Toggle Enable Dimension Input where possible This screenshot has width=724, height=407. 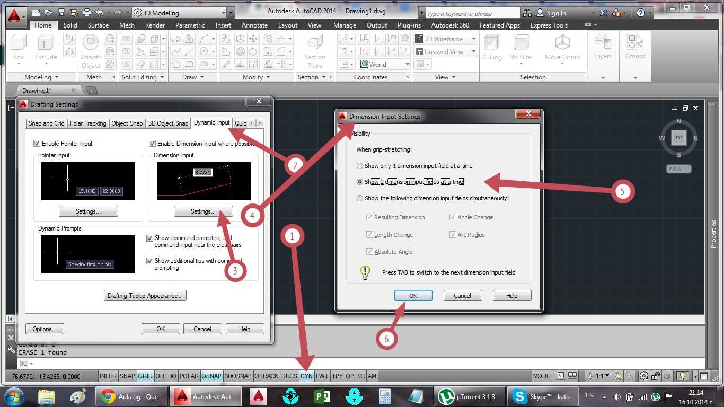(x=152, y=144)
